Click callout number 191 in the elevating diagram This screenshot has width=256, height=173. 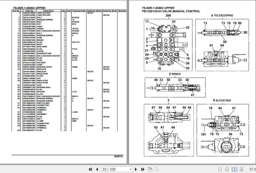pos(203,134)
